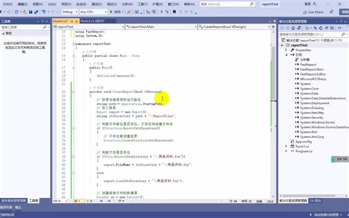Click the feedback icon next to Live Share
Screen dimensions: 349x218
click(332, 12)
